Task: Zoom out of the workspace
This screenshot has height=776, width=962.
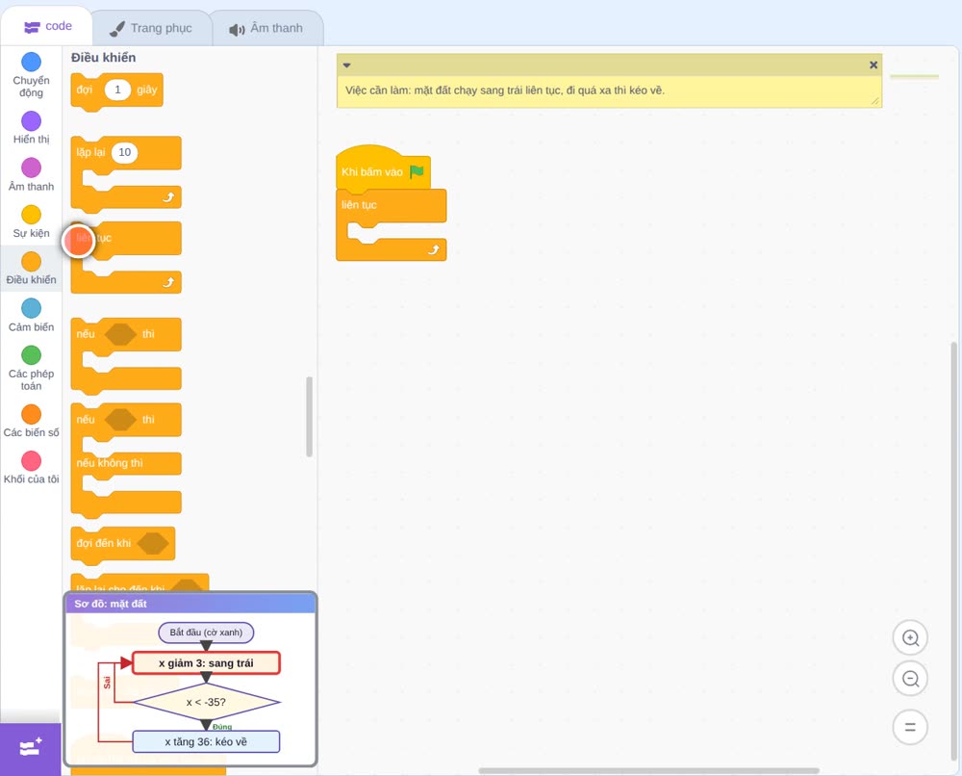Action: [x=910, y=679]
